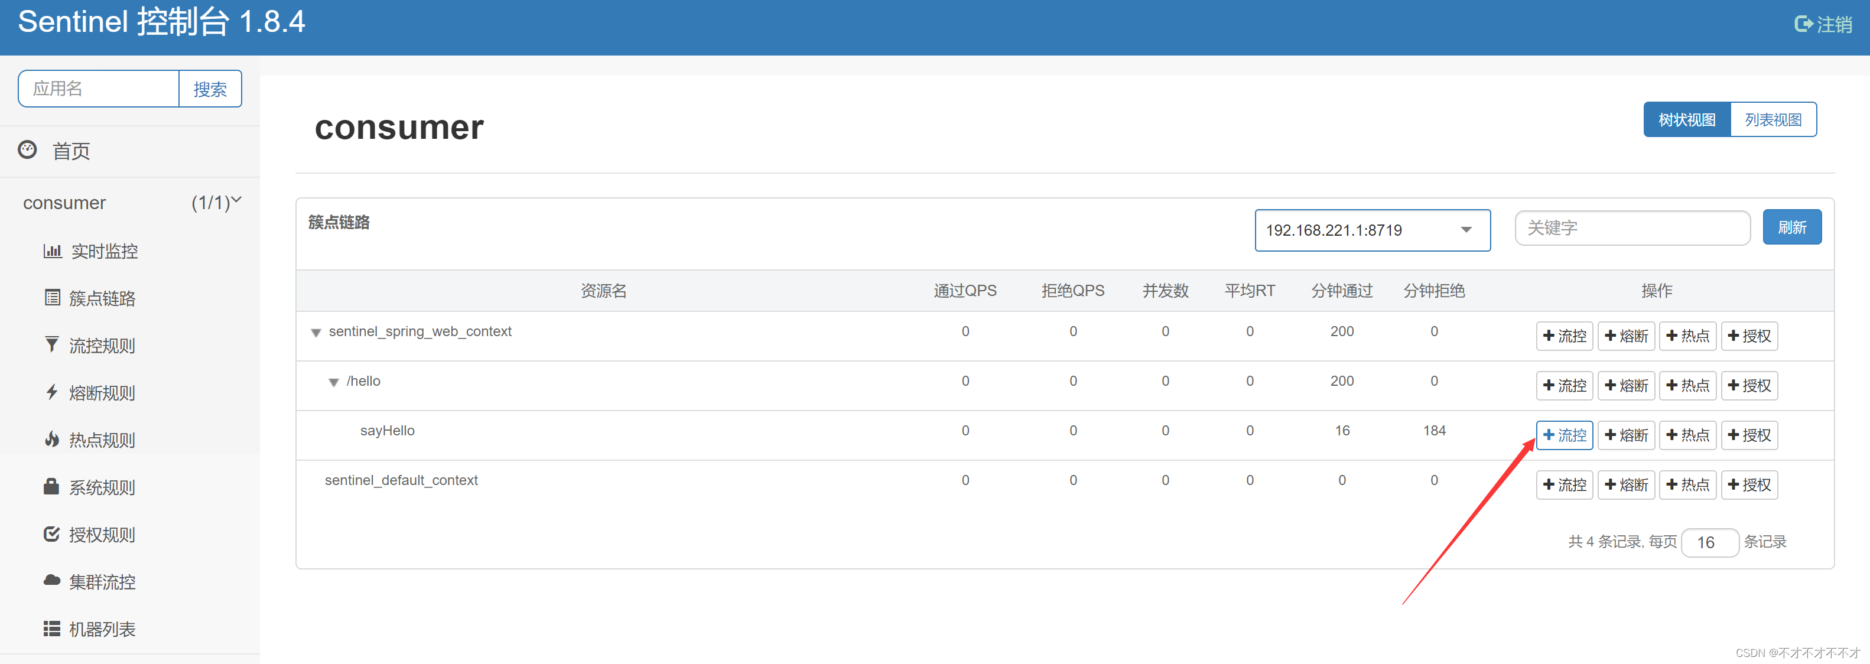
Task: Click the list icon next to 簇点链路 menu
Action: pyautogui.click(x=52, y=298)
